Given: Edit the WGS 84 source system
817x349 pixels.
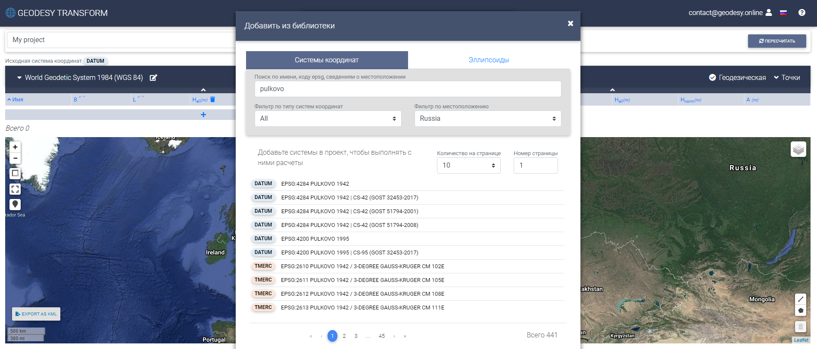Looking at the screenshot, I should pos(153,78).
